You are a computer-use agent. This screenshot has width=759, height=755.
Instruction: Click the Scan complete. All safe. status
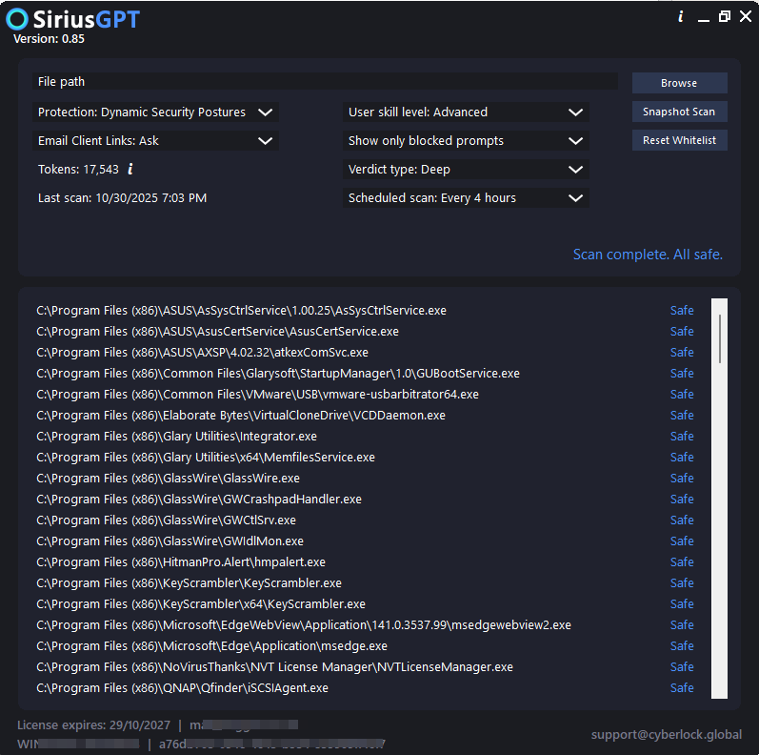click(648, 254)
